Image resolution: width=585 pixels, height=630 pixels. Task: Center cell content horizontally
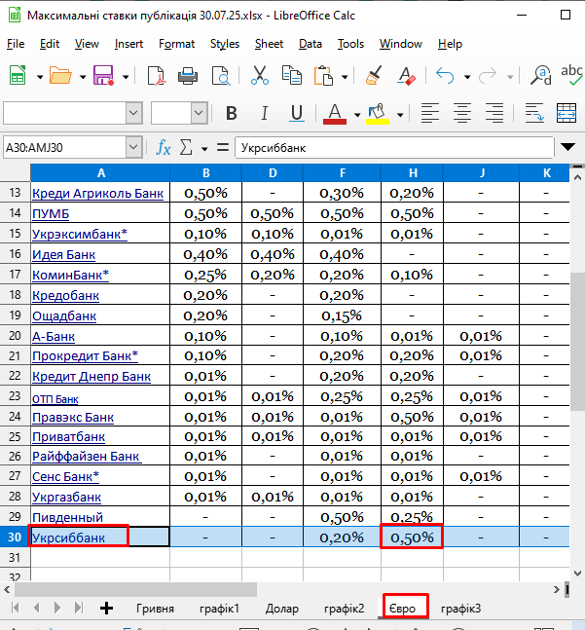coord(462,113)
